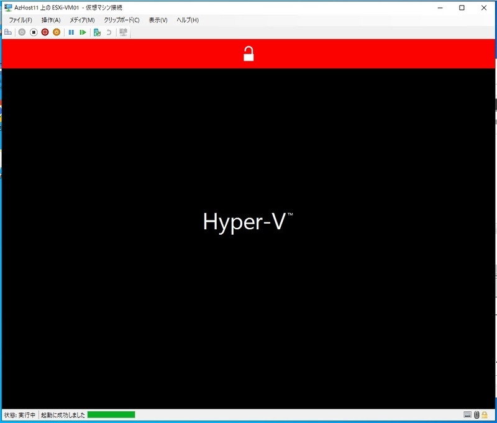
Task: Click the keyboard status icon
Action: pos(467,414)
